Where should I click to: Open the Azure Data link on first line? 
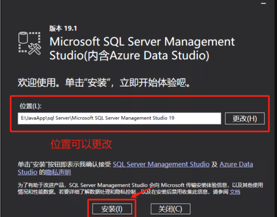236,164
